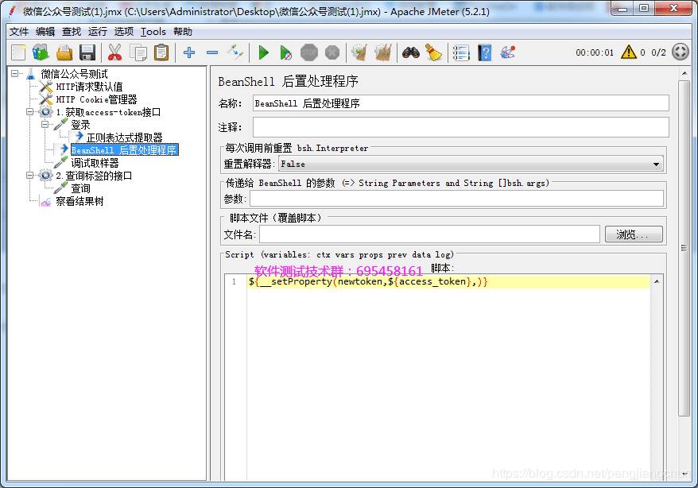Collapse all with the minus icon

(212, 52)
